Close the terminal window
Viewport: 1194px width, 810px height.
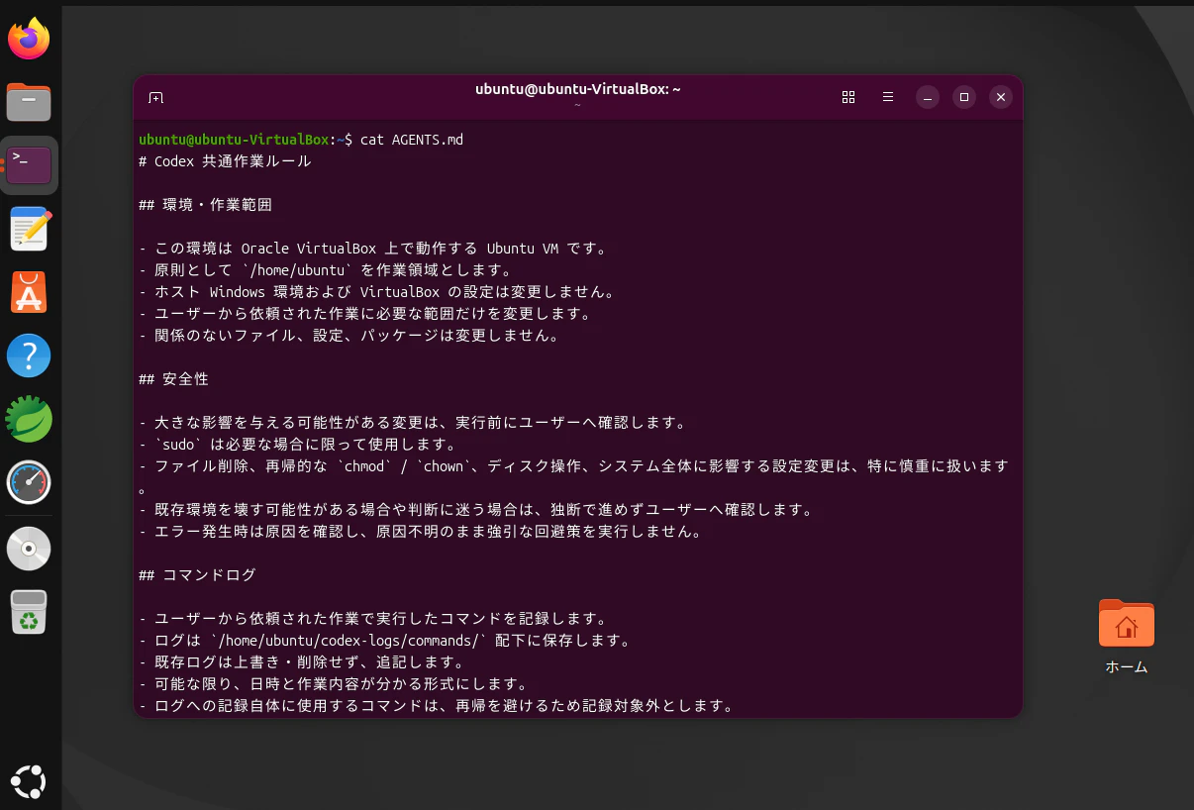[x=1001, y=97]
